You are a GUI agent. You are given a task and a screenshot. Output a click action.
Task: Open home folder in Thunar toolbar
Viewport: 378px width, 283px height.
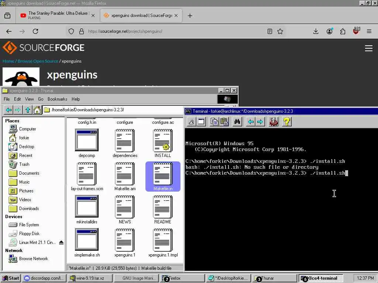coord(37,110)
